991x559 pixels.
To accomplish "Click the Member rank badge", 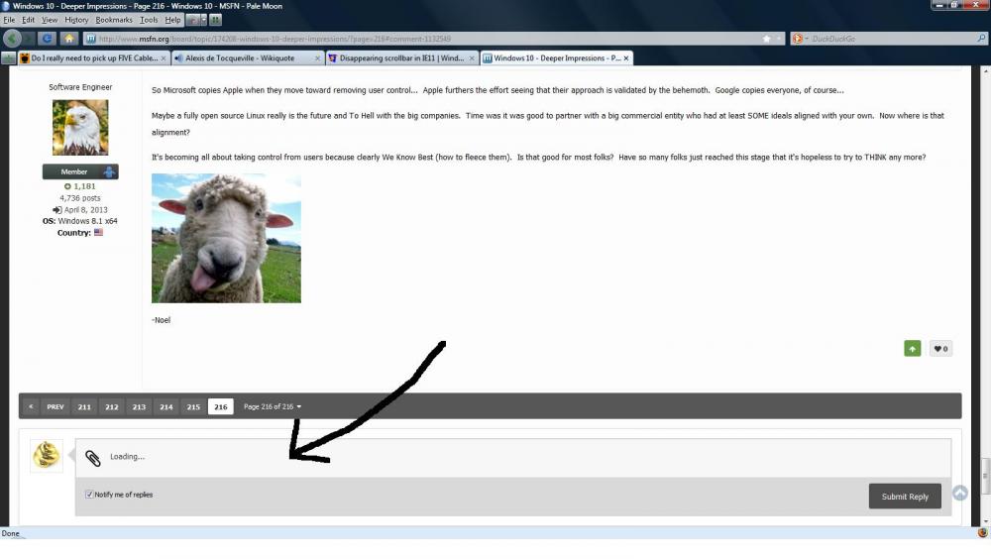I will tap(80, 171).
